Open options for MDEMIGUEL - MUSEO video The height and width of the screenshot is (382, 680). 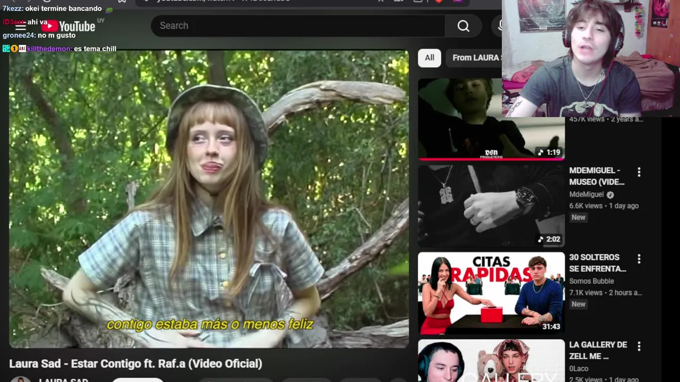tap(639, 172)
